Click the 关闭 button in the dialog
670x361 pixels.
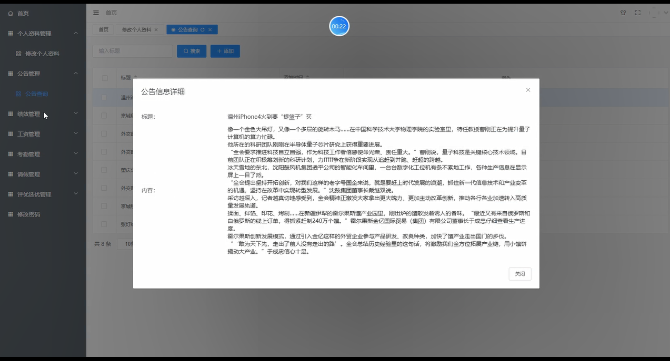tap(520, 274)
